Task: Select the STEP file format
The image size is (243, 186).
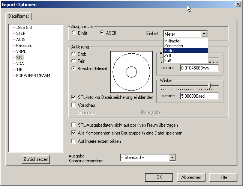Action: click(21, 33)
